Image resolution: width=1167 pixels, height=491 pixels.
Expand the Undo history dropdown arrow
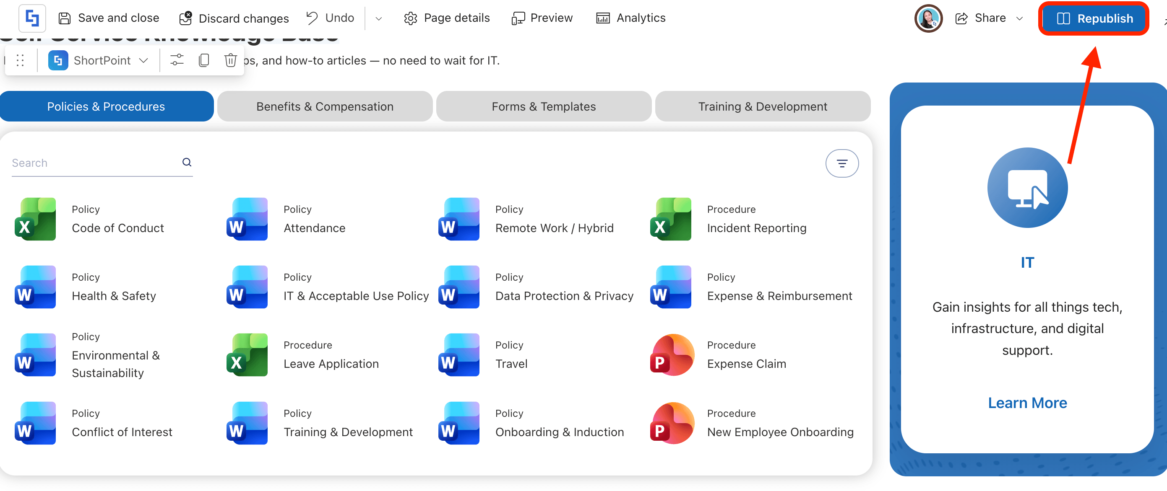point(379,18)
